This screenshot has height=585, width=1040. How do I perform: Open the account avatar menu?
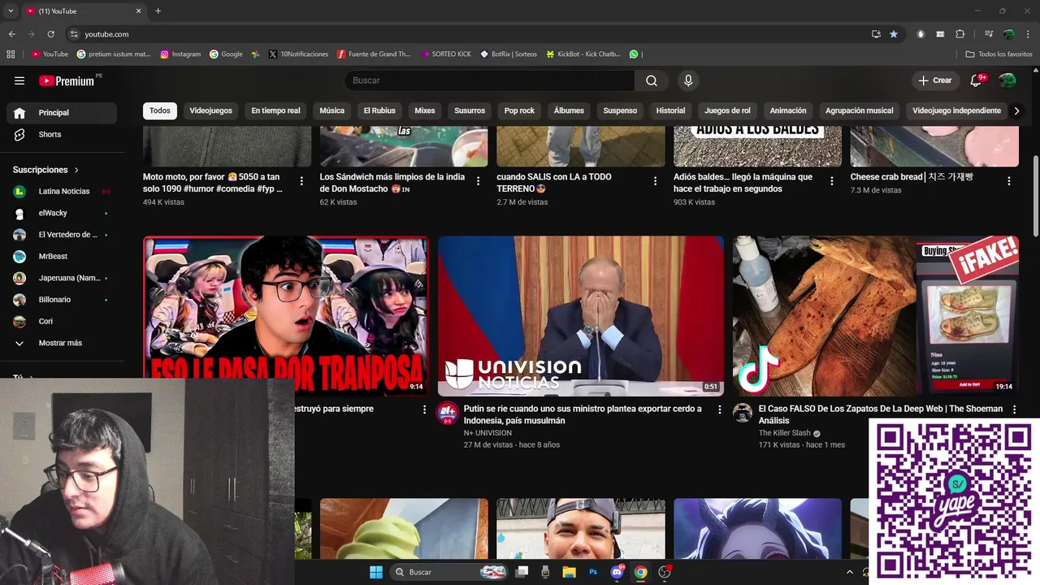pos(1007,80)
